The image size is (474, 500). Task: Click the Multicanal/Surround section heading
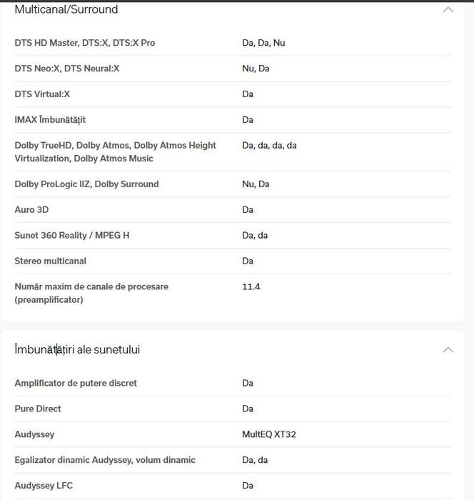click(66, 10)
